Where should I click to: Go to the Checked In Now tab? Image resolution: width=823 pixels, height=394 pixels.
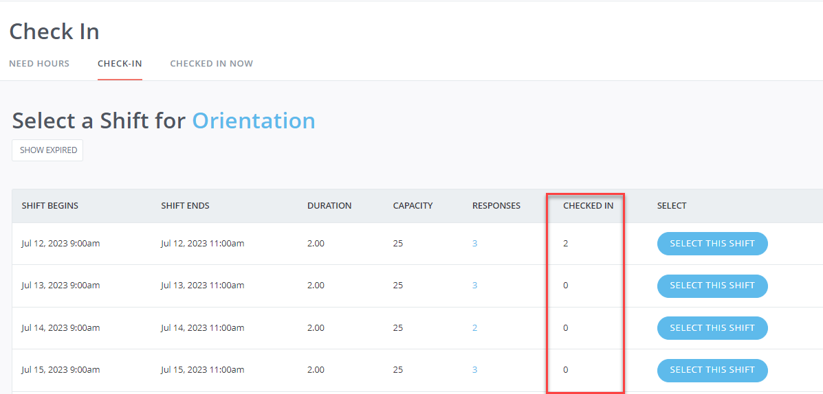coord(212,63)
